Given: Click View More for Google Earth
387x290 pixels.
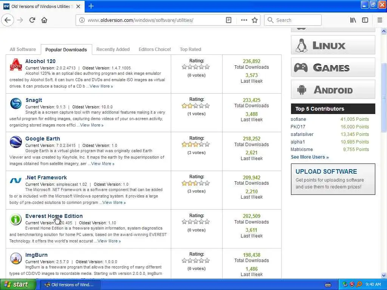Looking at the screenshot, I should point(103,164).
